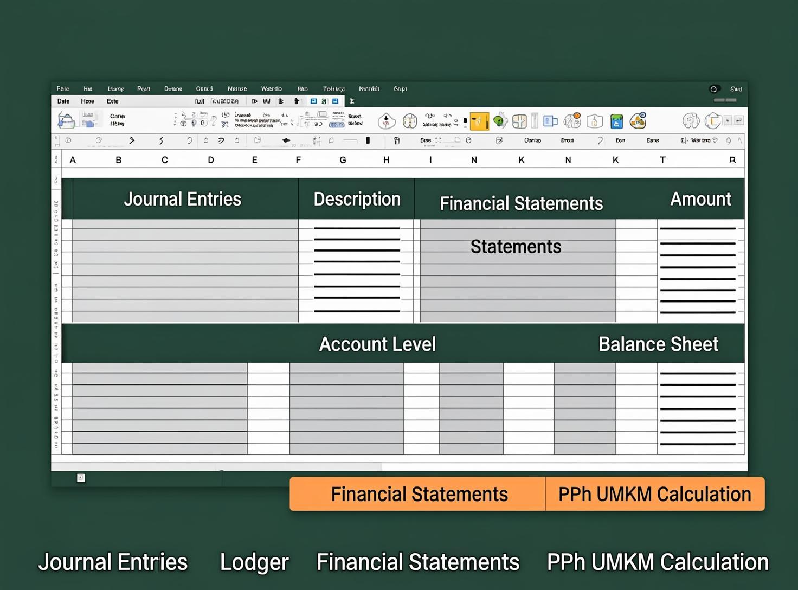Click the orange Financial Statements button
The height and width of the screenshot is (590, 798).
point(417,494)
